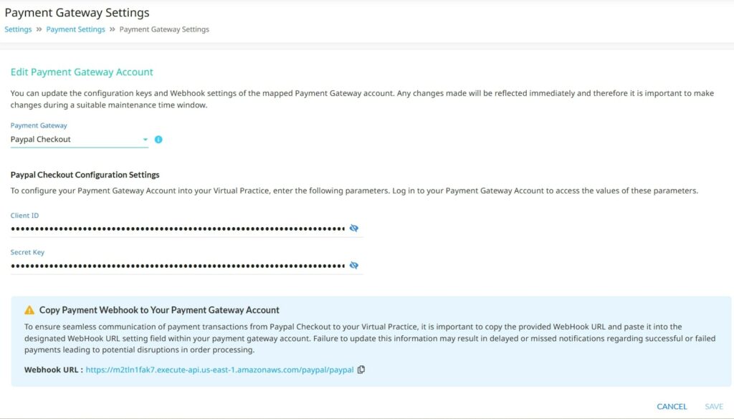Open the Paypal Checkout combo box
Image resolution: width=734 pixels, height=419 pixels.
pyautogui.click(x=79, y=140)
